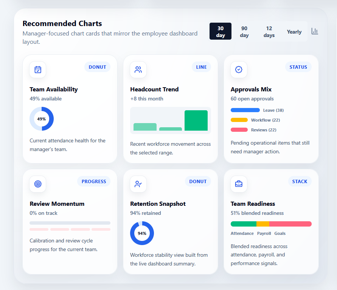
Task: Click the target icon on Review Momentum
Action: point(38,184)
